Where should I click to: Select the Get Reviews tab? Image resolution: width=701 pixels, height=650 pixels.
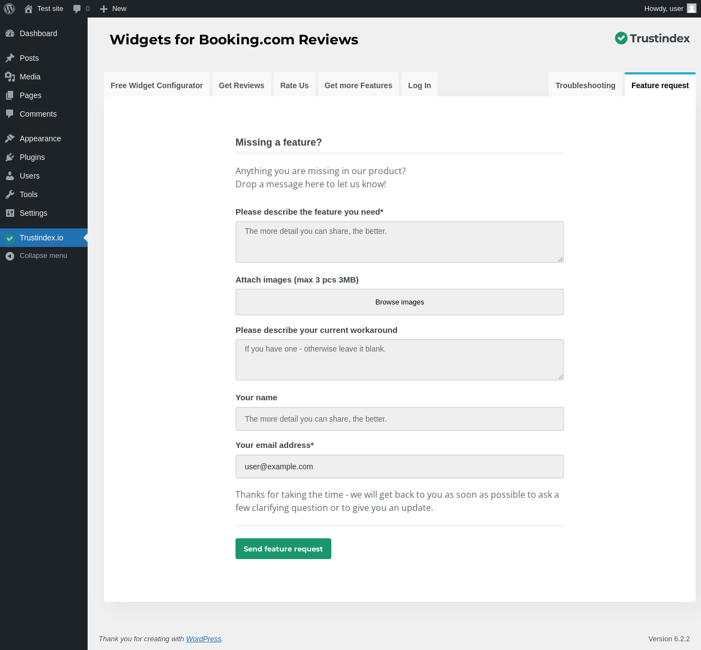pyautogui.click(x=242, y=85)
